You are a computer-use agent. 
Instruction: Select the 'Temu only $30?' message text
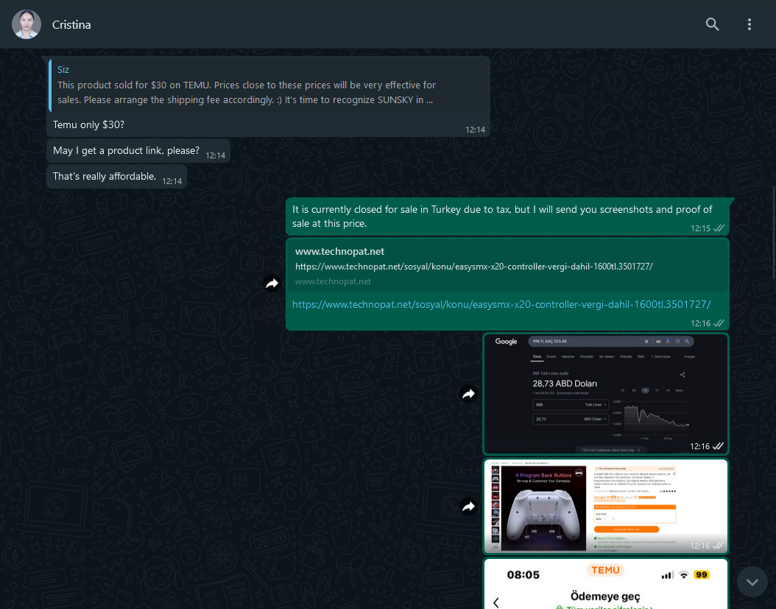[x=88, y=124]
